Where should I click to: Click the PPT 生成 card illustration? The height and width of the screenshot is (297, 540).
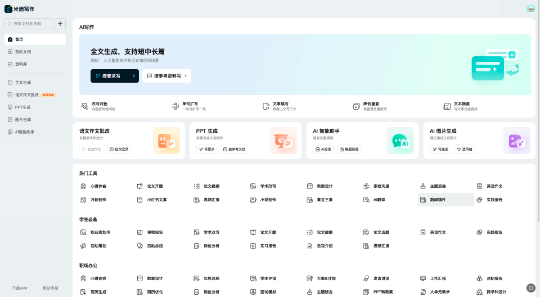[283, 141]
